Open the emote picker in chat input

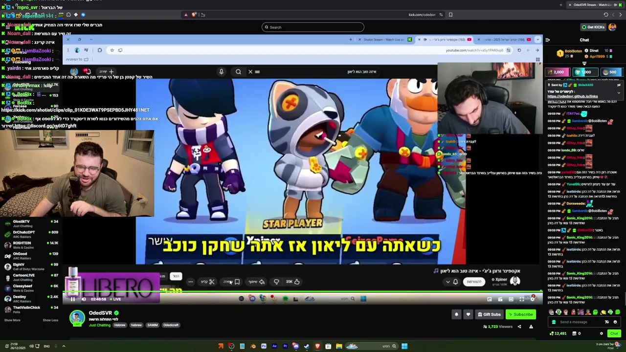click(615, 322)
